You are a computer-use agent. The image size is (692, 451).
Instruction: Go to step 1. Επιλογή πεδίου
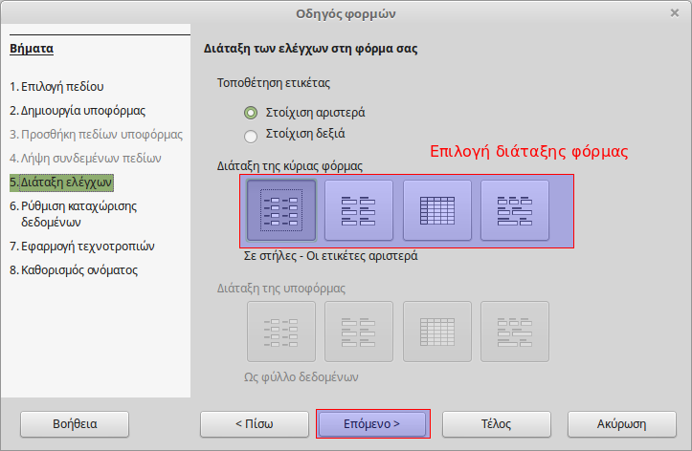(56, 86)
